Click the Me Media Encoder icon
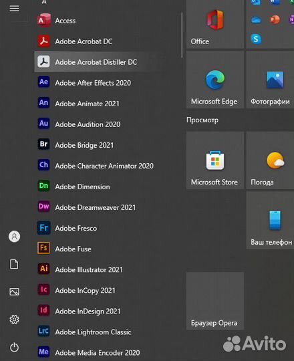 [43, 352]
